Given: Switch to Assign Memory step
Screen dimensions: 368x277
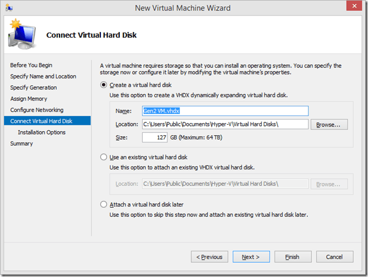Looking at the screenshot, I should tap(29, 98).
